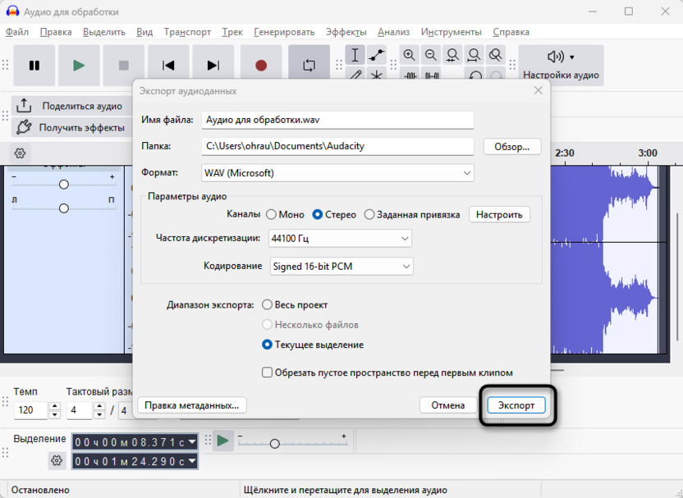Select the Envelope tool
This screenshot has height=498, width=683.
(377, 55)
